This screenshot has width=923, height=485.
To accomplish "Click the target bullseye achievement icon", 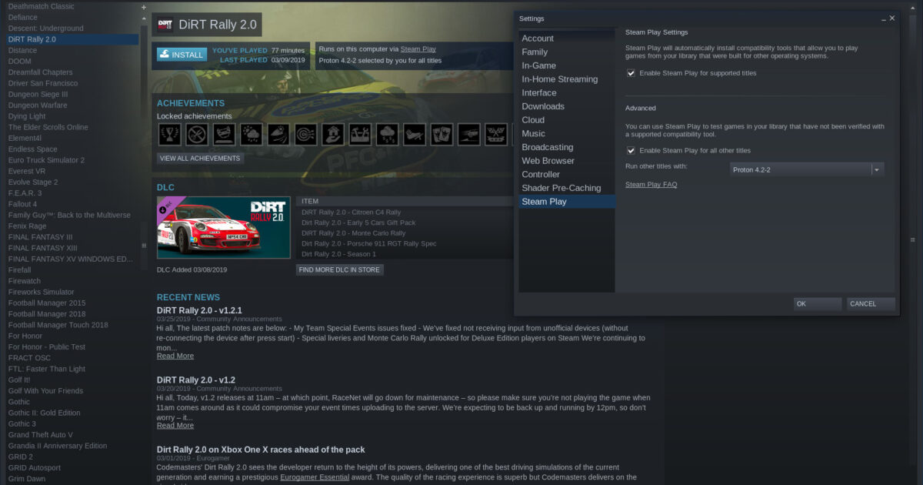I will pyautogui.click(x=306, y=135).
